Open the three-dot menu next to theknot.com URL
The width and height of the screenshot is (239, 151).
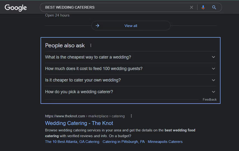click(x=131, y=116)
